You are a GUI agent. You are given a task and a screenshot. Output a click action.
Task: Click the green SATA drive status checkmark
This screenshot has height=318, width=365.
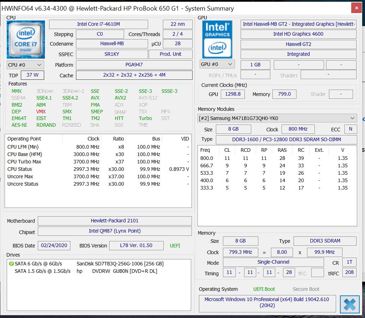pos(11,264)
